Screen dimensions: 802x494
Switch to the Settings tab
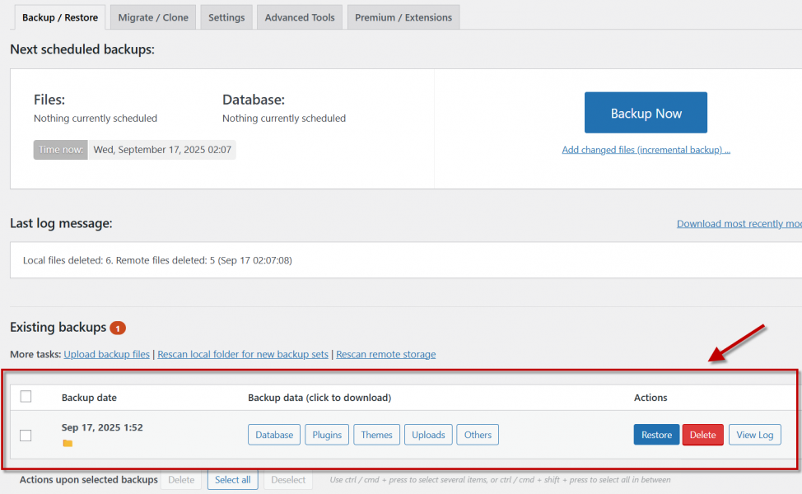[x=226, y=17]
